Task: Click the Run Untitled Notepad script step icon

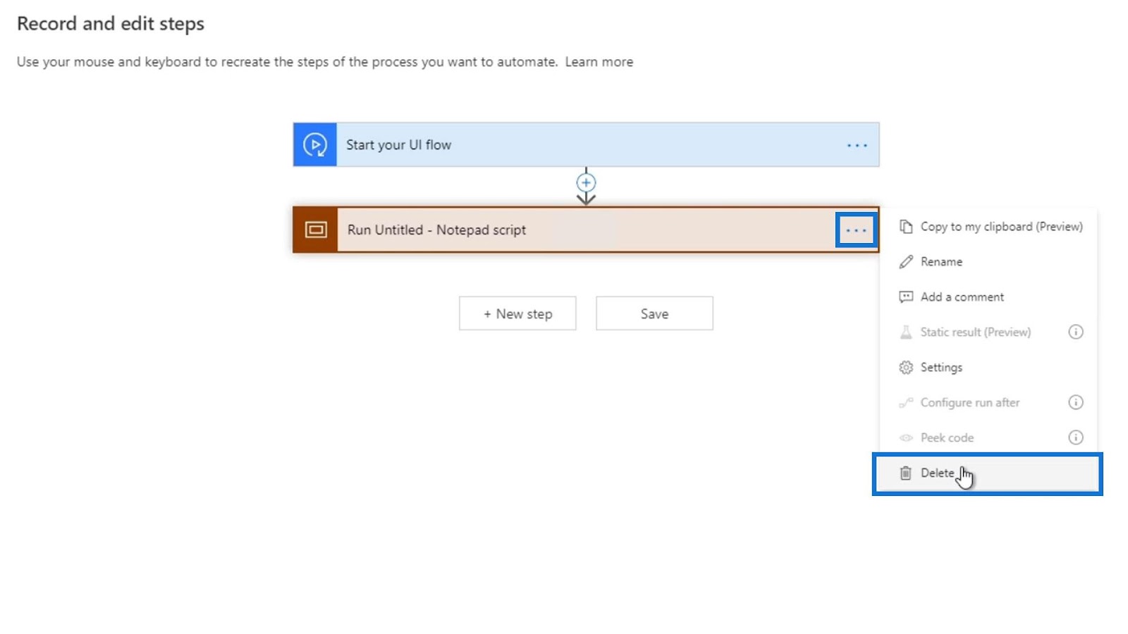Action: tap(315, 230)
